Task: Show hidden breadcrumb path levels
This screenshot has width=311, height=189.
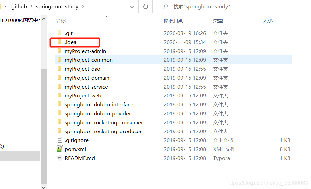Action: (7, 6)
